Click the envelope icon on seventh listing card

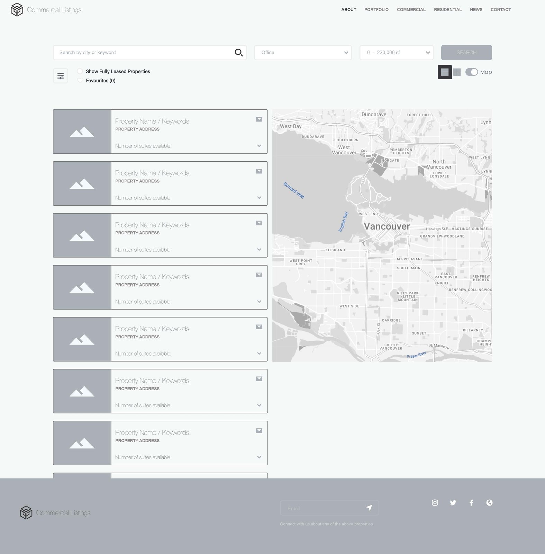tap(259, 431)
